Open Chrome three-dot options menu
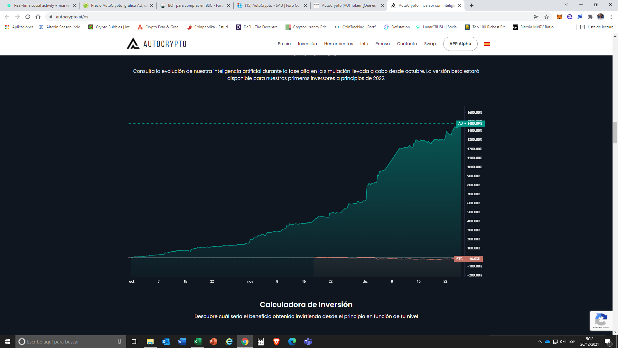The width and height of the screenshot is (618, 348). pyautogui.click(x=611, y=17)
